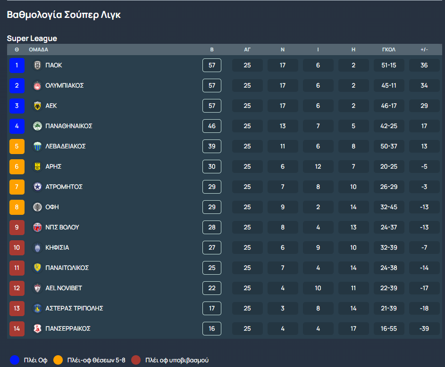Viewport: 445px width, 367px height.
Task: Click the blue Πλέι Οφ legend circle
Action: (15, 360)
